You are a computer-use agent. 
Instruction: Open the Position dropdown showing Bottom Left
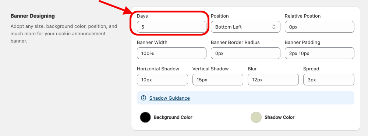245,27
